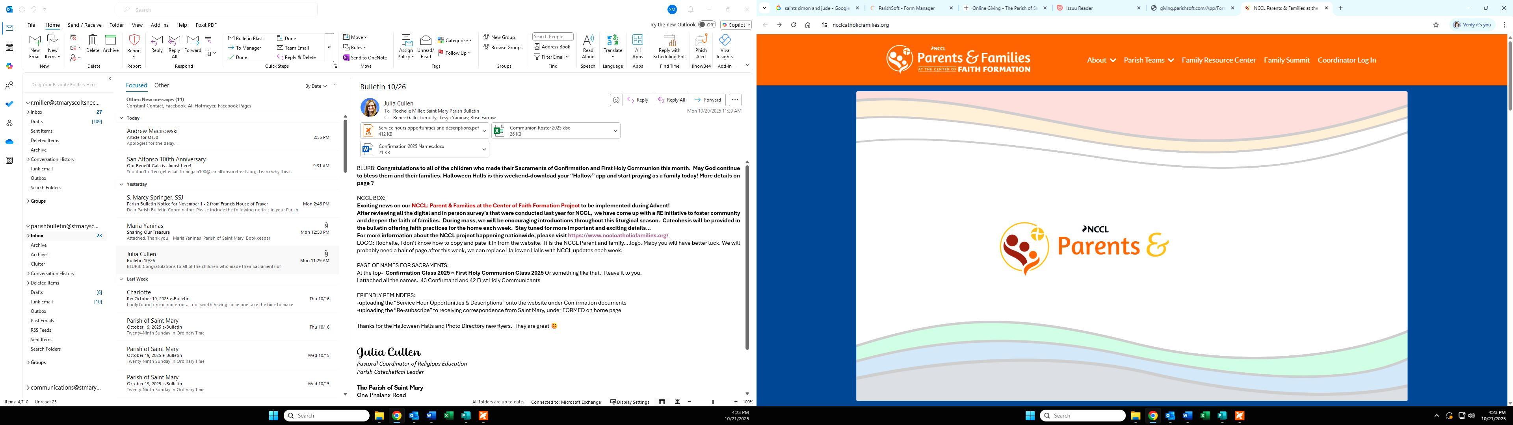Open Viva Insights add-in
Image resolution: width=1513 pixels, height=425 pixels.
coord(724,41)
